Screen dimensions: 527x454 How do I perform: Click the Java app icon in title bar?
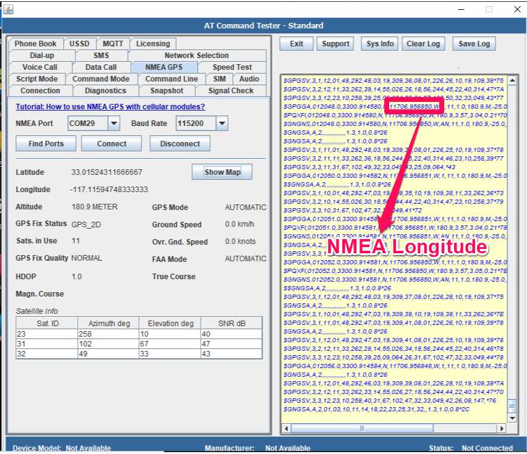coord(8,9)
